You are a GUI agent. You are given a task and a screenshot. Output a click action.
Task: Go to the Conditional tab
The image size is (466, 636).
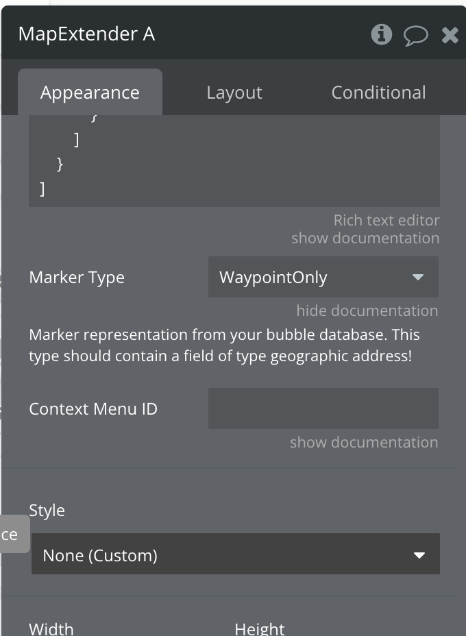378,93
